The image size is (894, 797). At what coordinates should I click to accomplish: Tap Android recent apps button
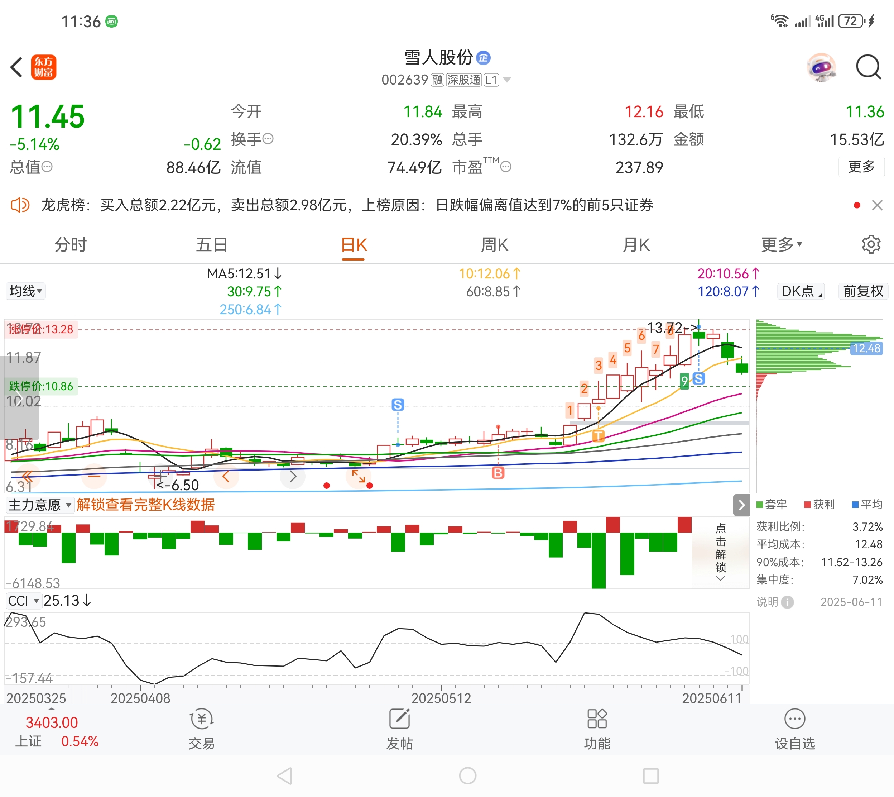click(x=651, y=775)
